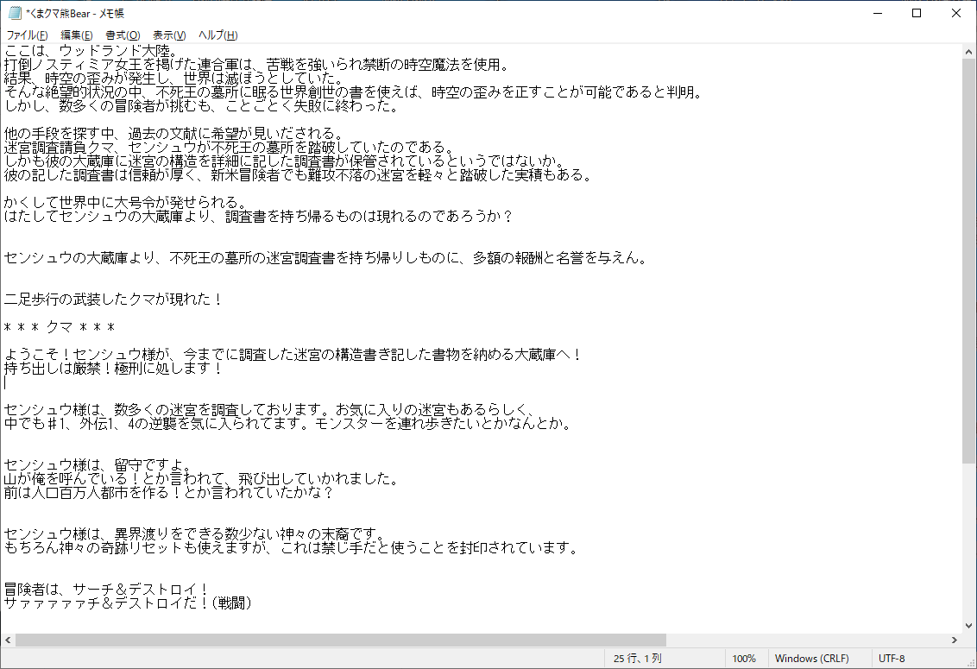Click the line starting '前は人口百万人都市を作る'
Image resolution: width=977 pixels, height=669 pixels.
[x=169, y=492]
